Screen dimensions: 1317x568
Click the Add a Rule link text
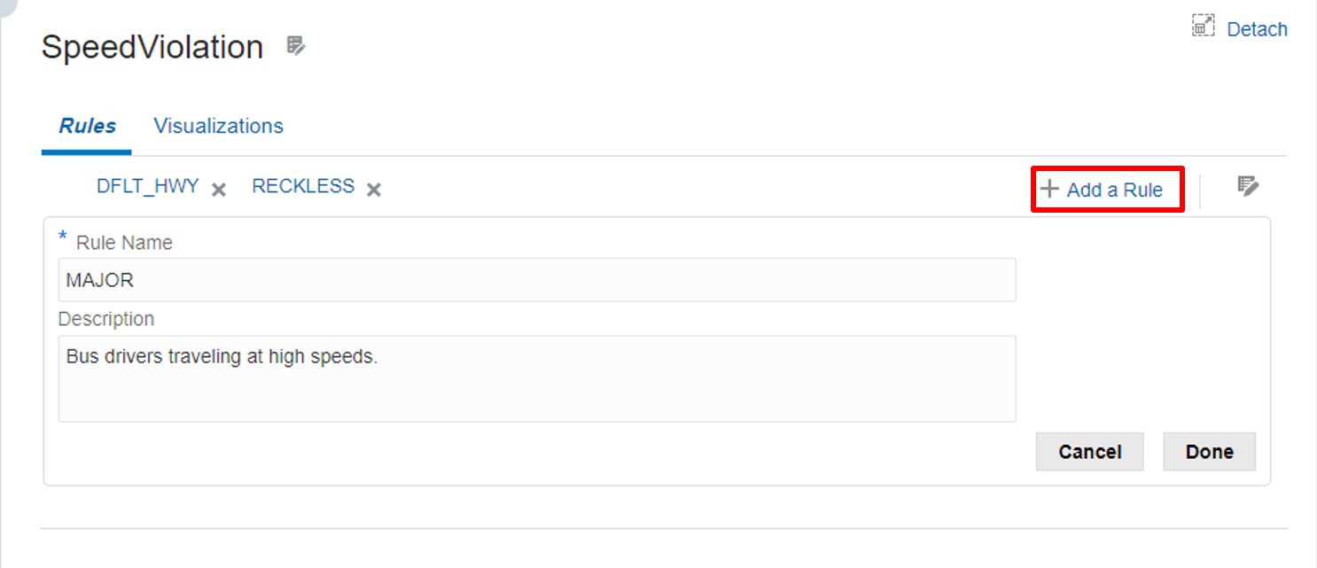click(1114, 190)
